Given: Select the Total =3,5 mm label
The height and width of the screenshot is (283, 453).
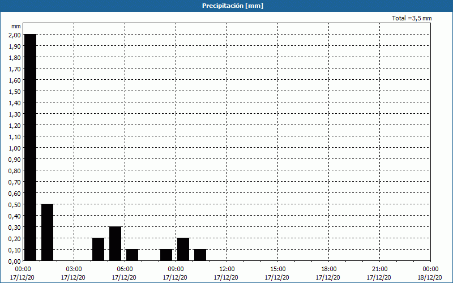Looking at the screenshot, I should tap(412, 18).
